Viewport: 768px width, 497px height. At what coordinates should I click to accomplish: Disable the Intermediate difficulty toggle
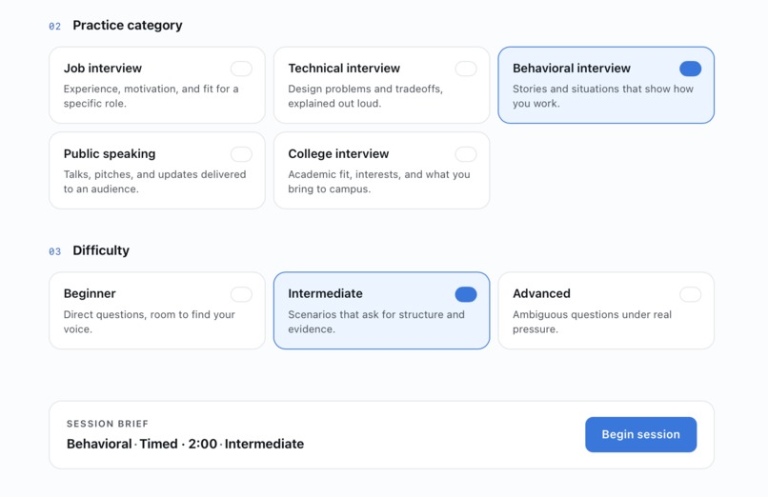point(466,294)
